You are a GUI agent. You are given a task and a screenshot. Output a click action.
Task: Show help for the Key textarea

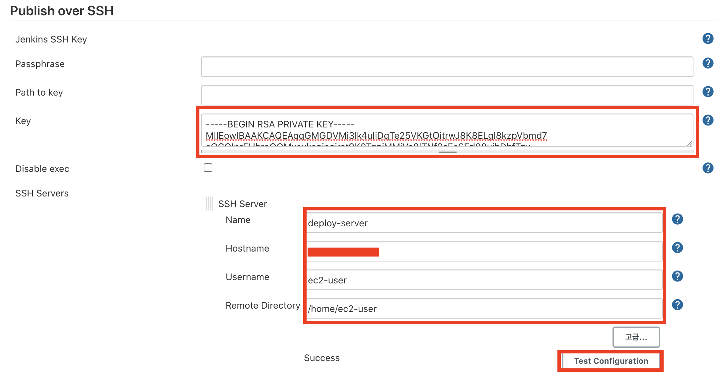(x=708, y=120)
